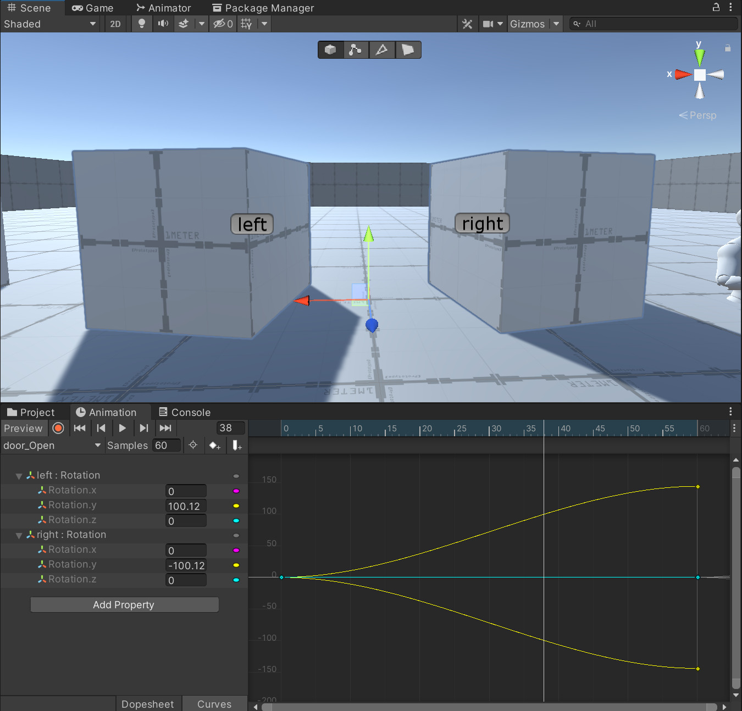This screenshot has height=711, width=742.
Task: Switch to the Console tab
Action: 185,412
